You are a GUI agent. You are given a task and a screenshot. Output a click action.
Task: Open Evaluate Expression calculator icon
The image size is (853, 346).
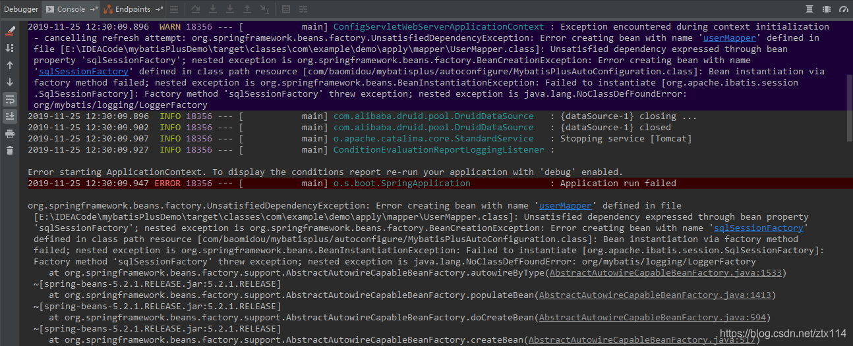pyautogui.click(x=286, y=9)
